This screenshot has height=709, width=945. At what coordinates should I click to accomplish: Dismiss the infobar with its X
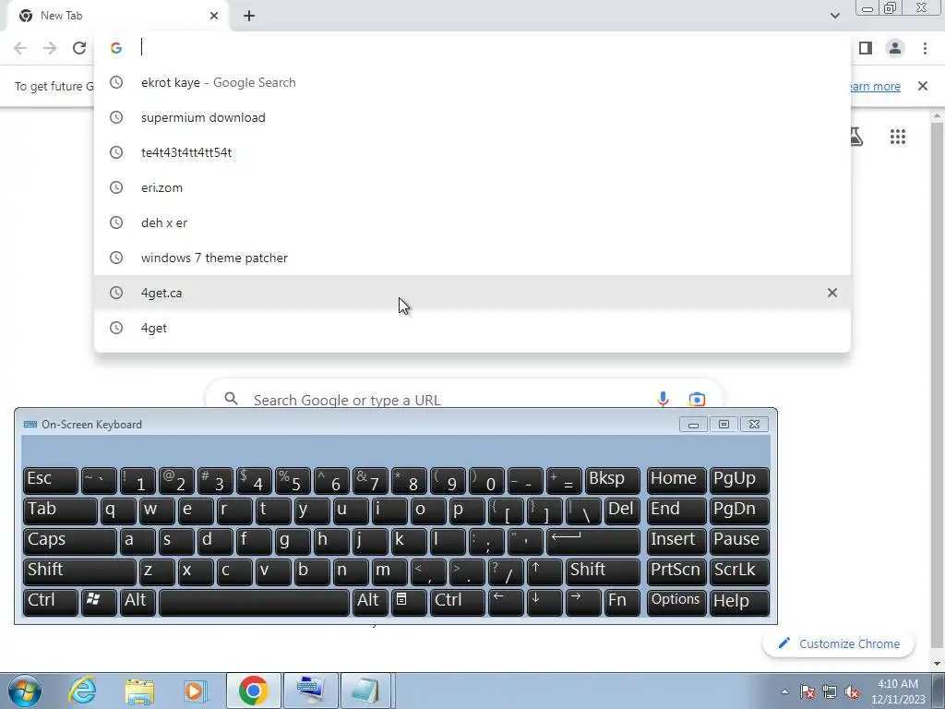[923, 86]
